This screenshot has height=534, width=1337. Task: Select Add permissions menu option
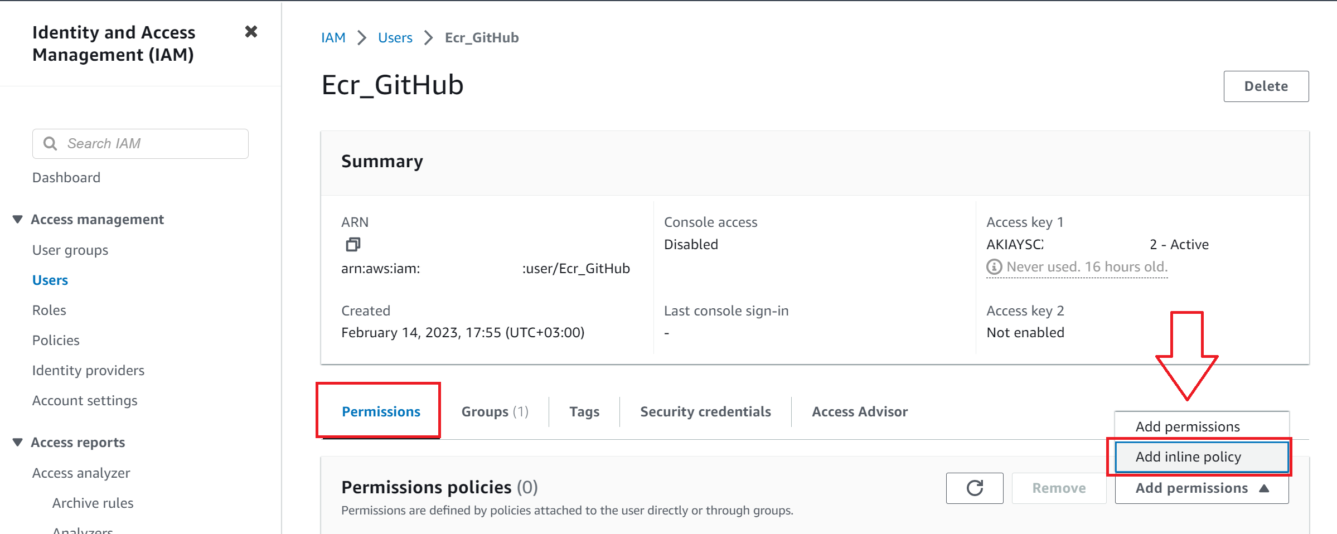pos(1188,426)
